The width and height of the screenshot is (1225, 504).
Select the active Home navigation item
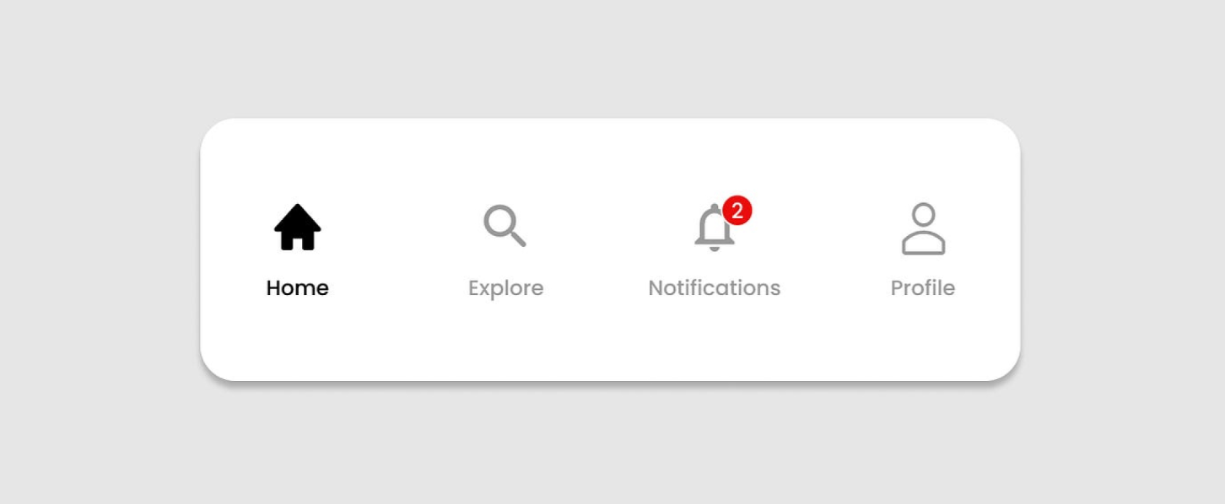pyautogui.click(x=297, y=250)
